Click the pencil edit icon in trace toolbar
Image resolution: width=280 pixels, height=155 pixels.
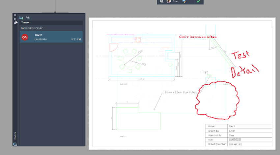(184, 1)
